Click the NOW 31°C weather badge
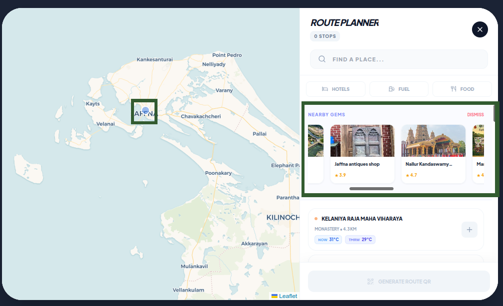The height and width of the screenshot is (306, 503). 328,239
